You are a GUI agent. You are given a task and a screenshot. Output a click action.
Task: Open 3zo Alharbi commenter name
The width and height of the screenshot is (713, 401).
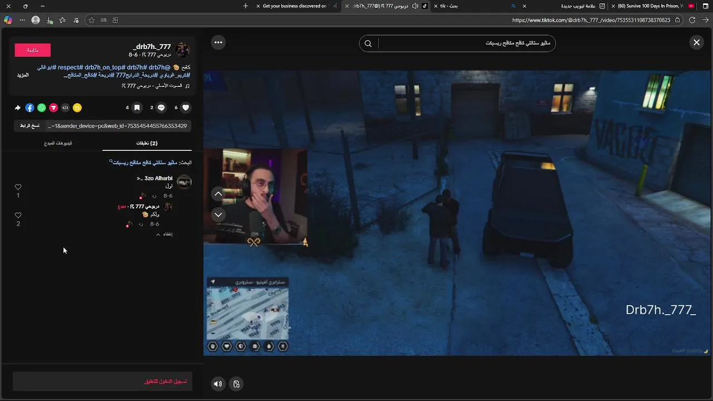154,178
